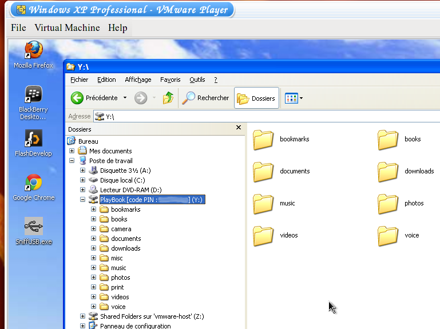
Task: Go up one folder level icon
Action: pos(168,98)
